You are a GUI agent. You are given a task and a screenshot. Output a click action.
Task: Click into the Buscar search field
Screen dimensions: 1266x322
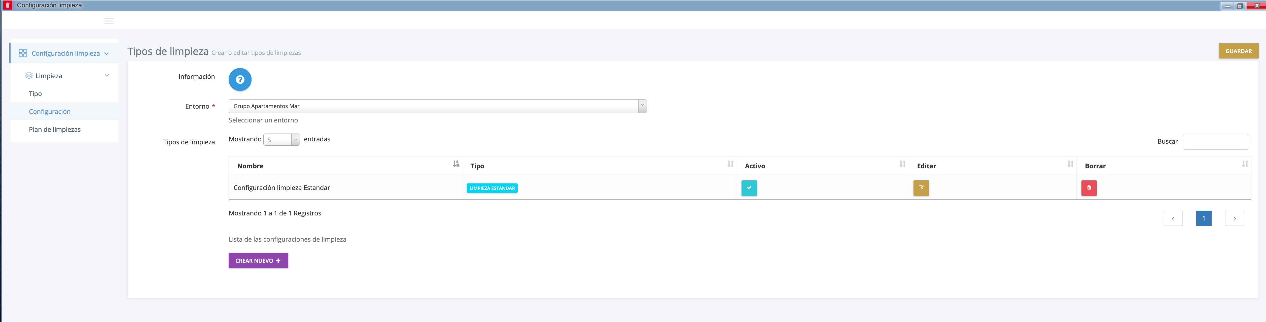(1215, 142)
